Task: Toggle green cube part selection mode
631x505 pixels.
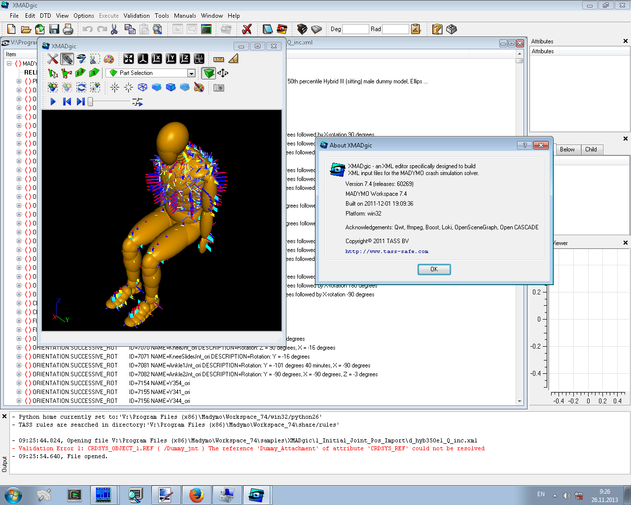Action: pos(209,73)
